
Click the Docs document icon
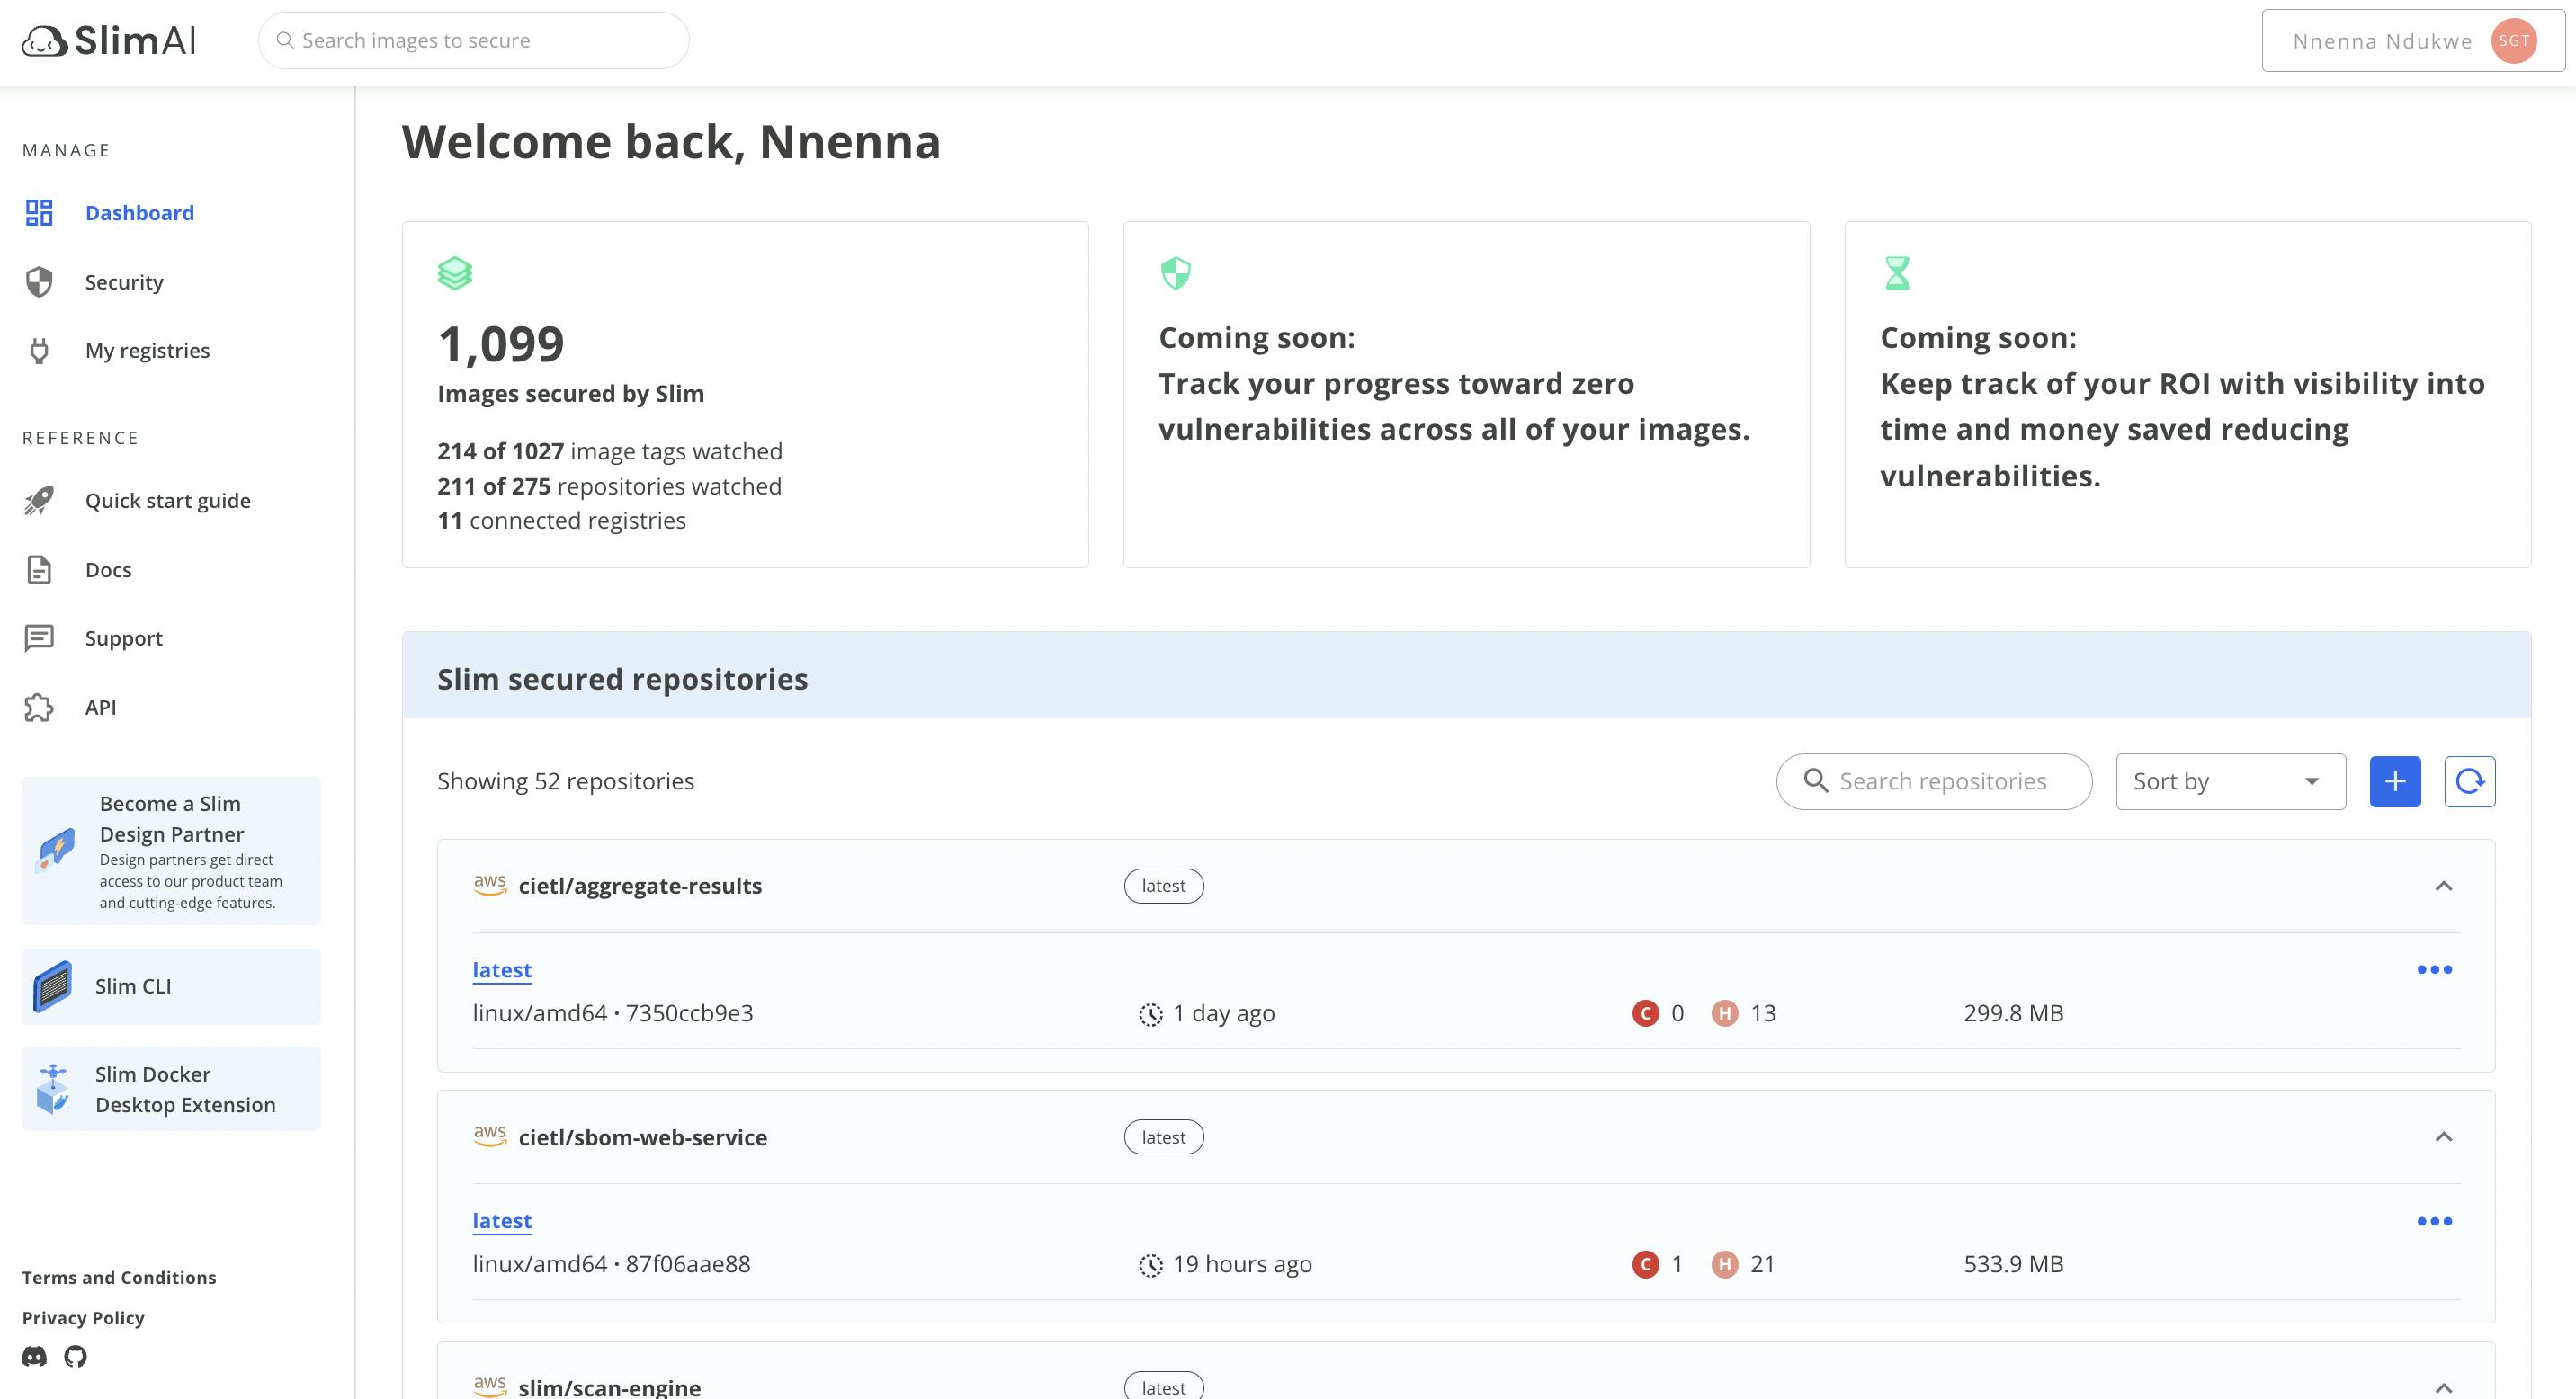[39, 570]
